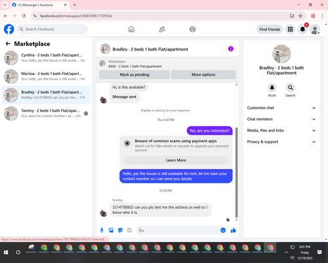The height and width of the screenshot is (263, 328).
Task: Bookmark this page with star icon
Action: [300, 16]
